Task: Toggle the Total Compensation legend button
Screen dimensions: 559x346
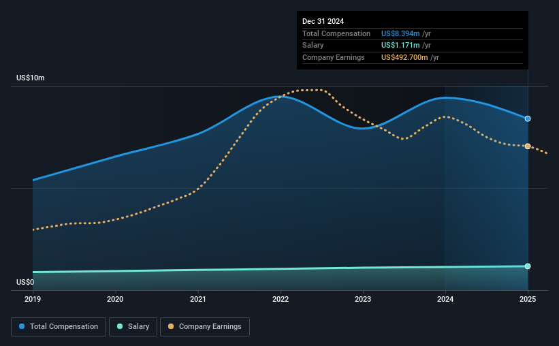Action: tap(59, 327)
